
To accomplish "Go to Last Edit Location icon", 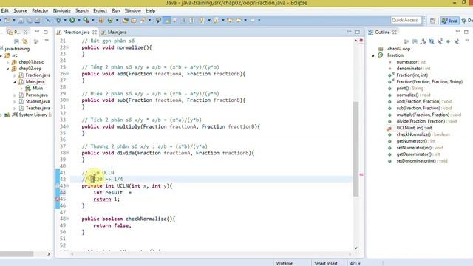I will (230, 21).
